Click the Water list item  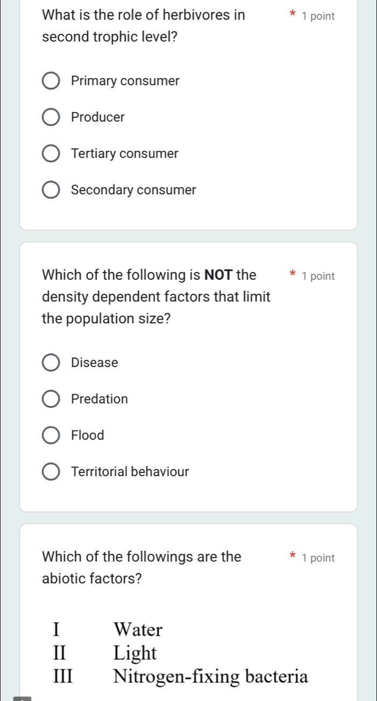(137, 630)
